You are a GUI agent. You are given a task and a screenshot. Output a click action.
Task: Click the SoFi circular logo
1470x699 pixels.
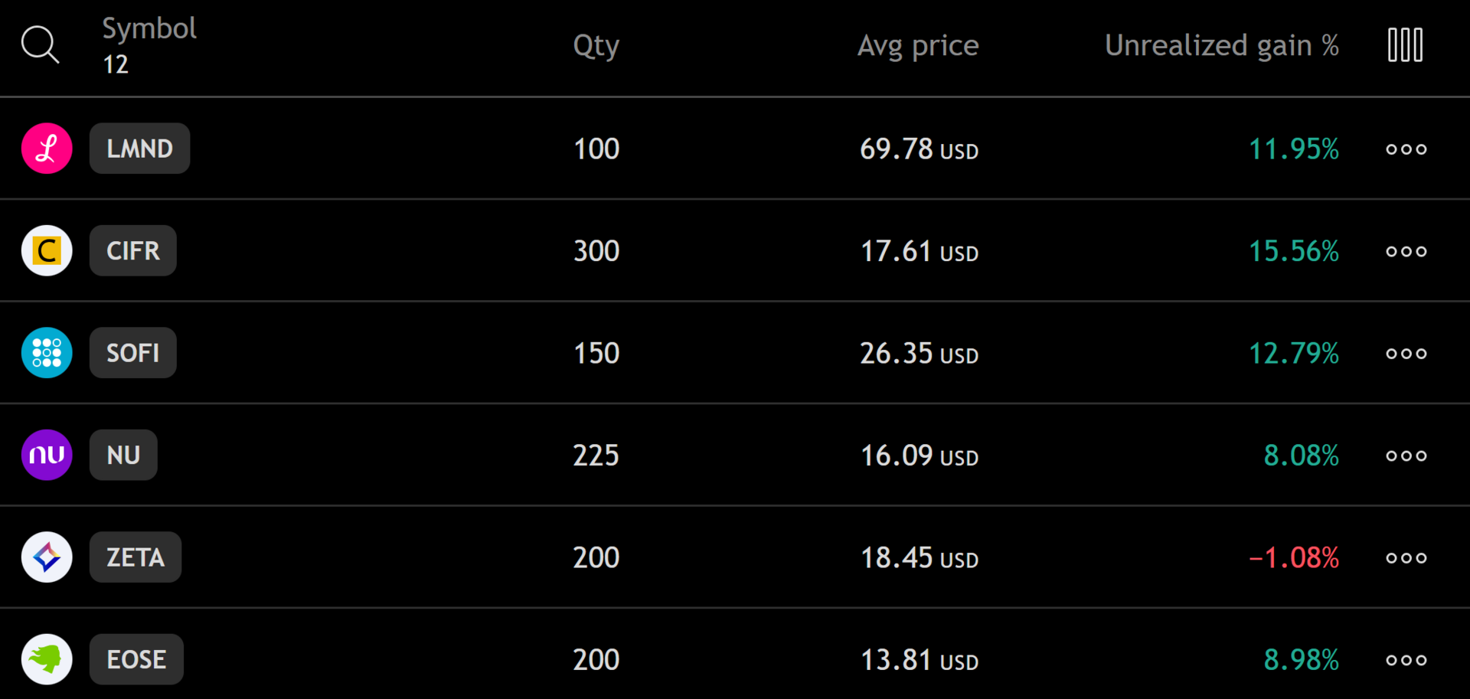tap(47, 352)
